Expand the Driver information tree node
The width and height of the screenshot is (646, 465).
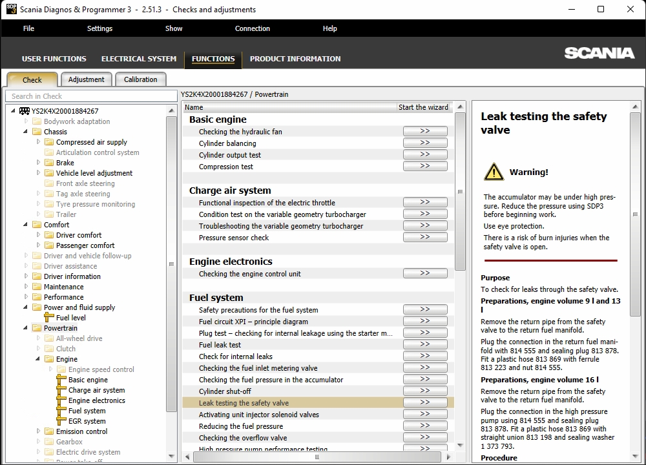click(x=26, y=276)
